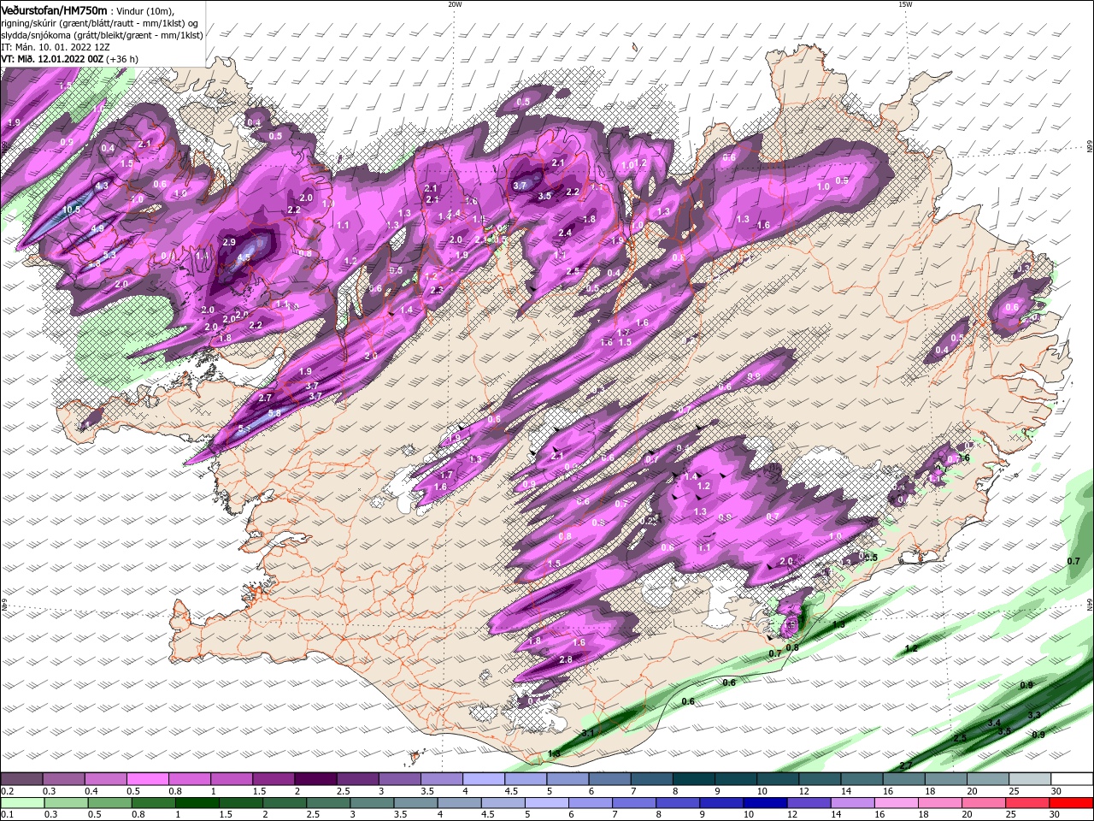Select the lower legend swatch starting at 5
Image resolution: width=1094 pixels, height=821 pixels.
(546, 803)
